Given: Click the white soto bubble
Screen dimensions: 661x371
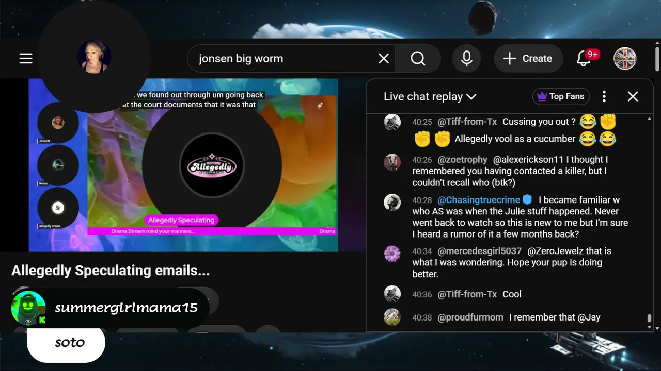Looking at the screenshot, I should click(x=66, y=343).
